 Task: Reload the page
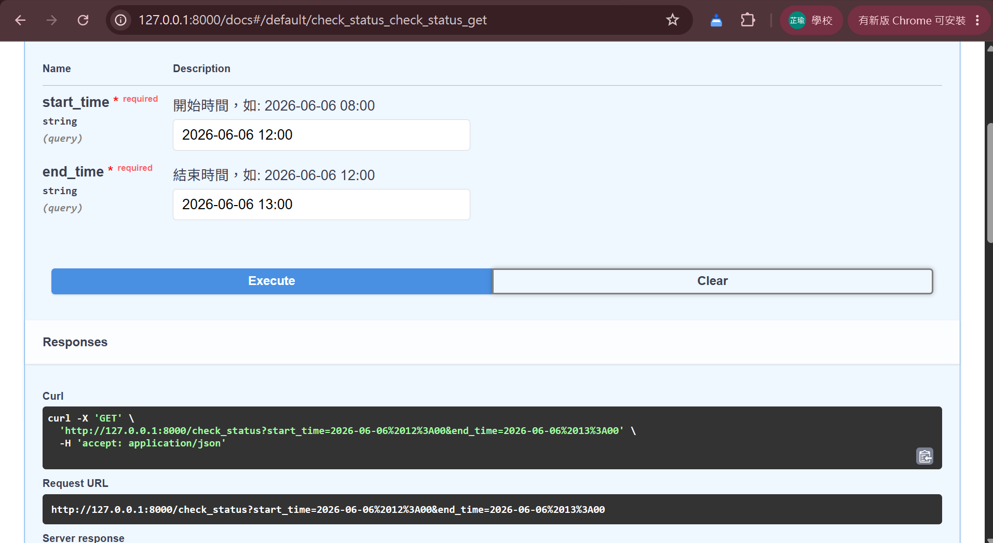click(x=83, y=20)
